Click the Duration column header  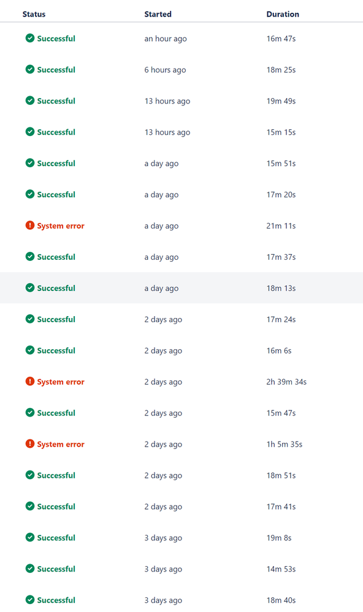point(282,13)
